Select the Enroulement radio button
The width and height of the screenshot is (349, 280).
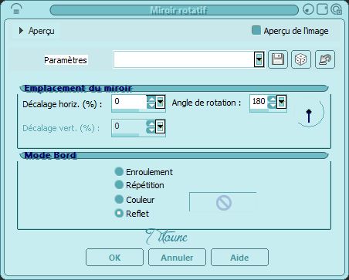(x=119, y=171)
